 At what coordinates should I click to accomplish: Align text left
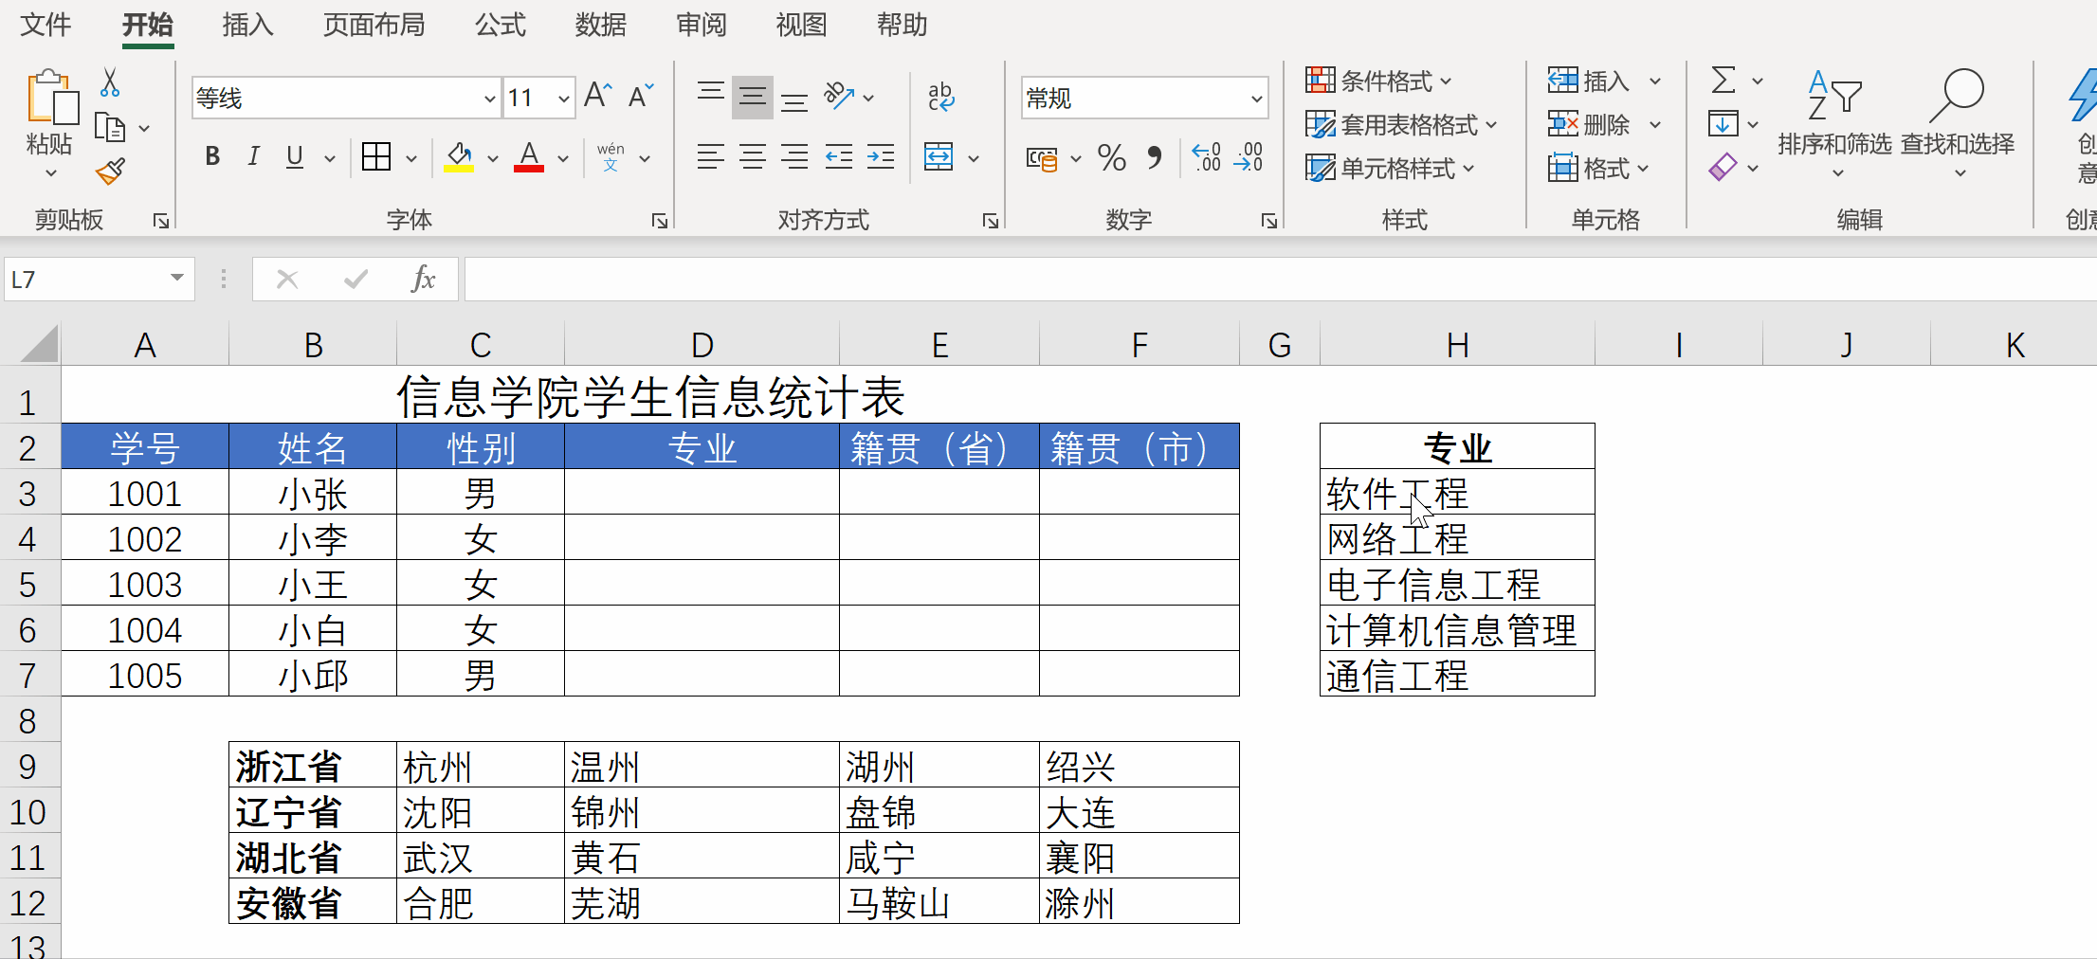point(710,157)
